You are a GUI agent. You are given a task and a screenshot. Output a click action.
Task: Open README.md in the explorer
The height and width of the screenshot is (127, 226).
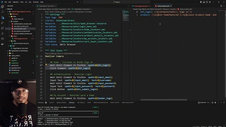click(x=15, y=70)
